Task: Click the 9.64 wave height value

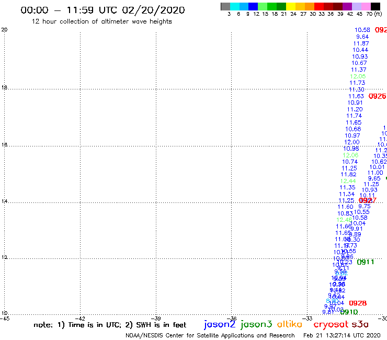Action: pos(362,37)
